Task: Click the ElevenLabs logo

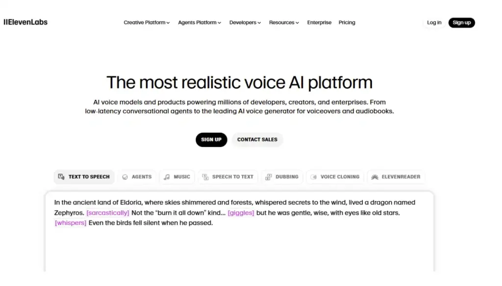Action: pos(25,22)
